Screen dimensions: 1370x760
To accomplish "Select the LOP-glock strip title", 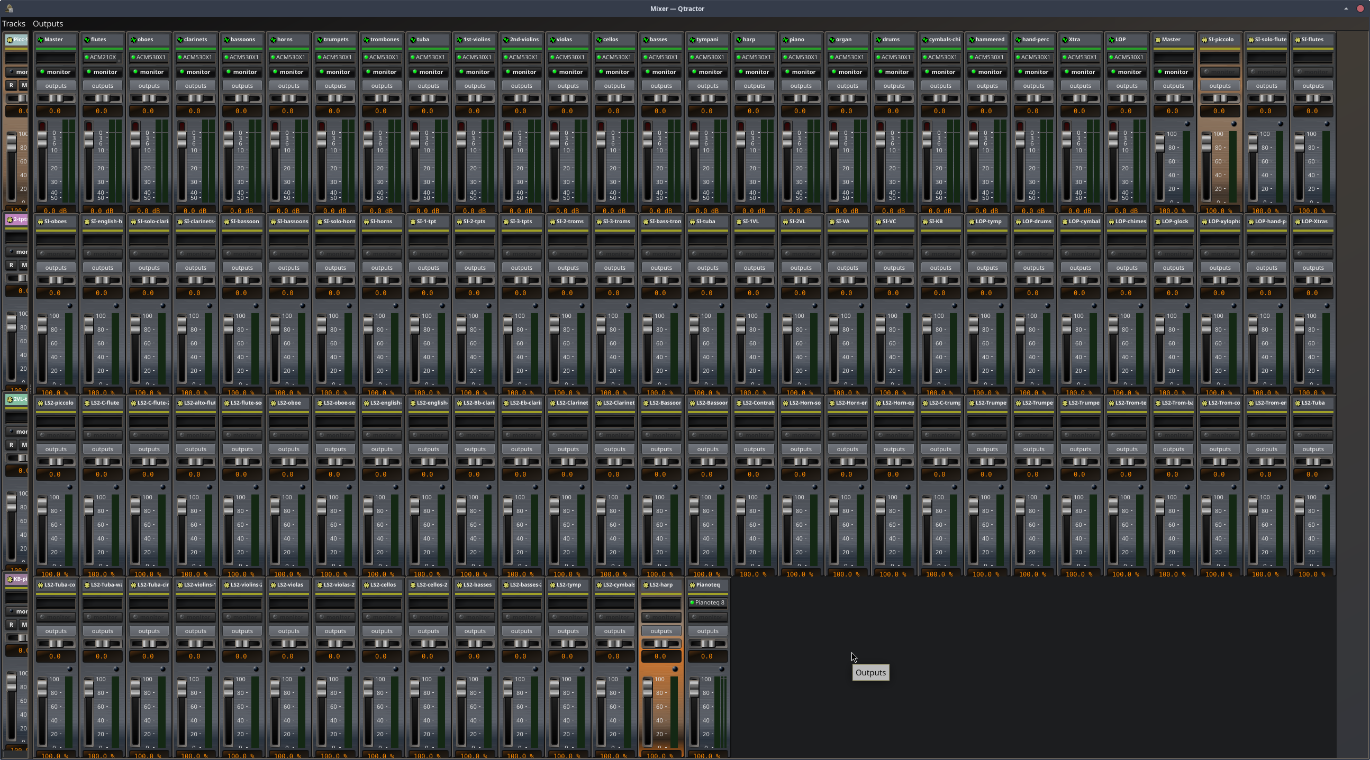I will tap(1173, 222).
